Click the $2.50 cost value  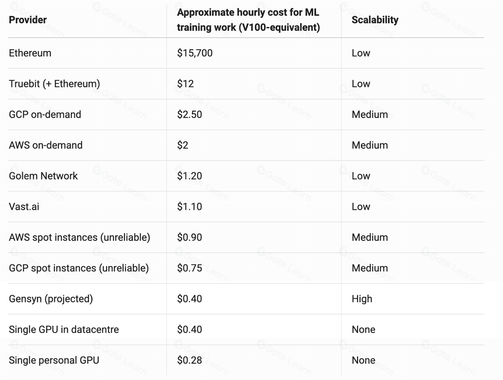click(x=189, y=115)
